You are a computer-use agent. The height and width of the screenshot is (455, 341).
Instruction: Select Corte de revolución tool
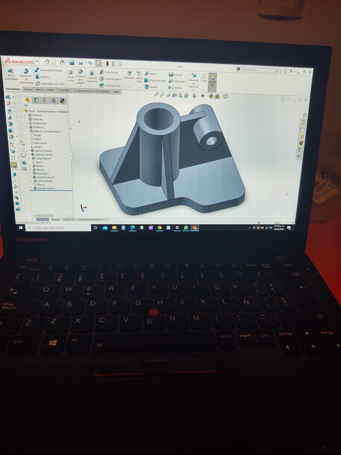click(x=92, y=77)
